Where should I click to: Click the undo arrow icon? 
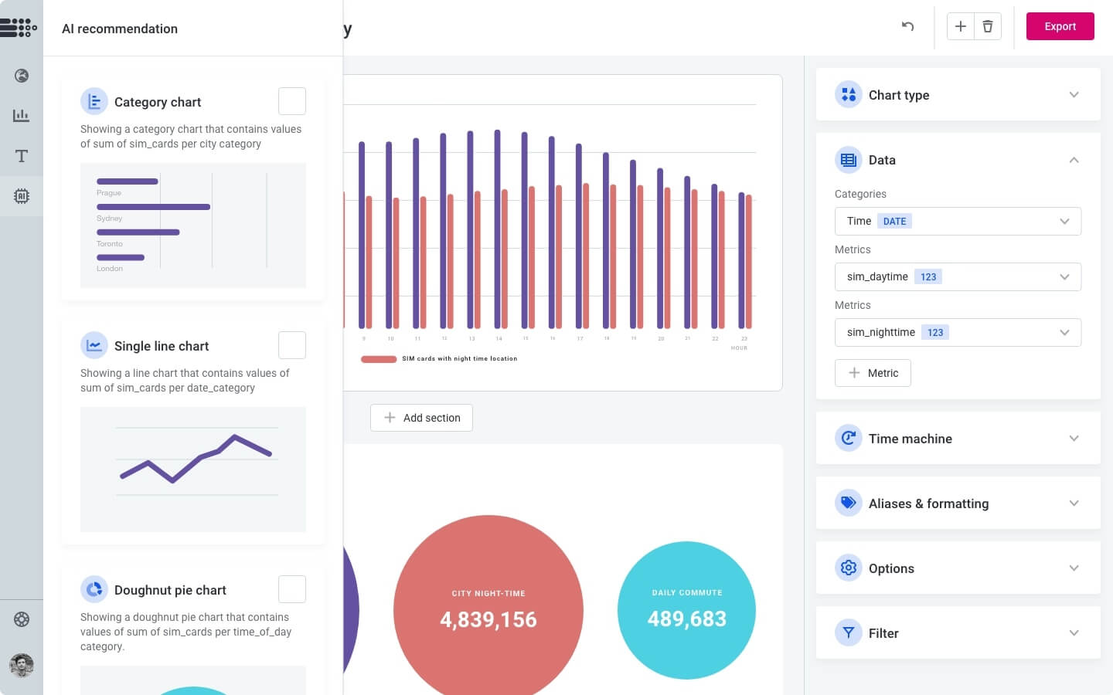click(x=908, y=26)
